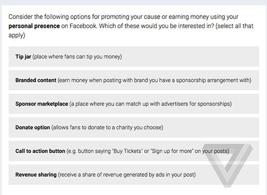Select the Sponsor marketplace option

[133, 104]
